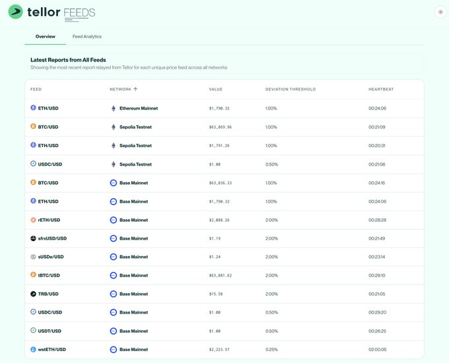The image size is (449, 363).
Task: Select the TRB/USD feed name
Action: 48,294
